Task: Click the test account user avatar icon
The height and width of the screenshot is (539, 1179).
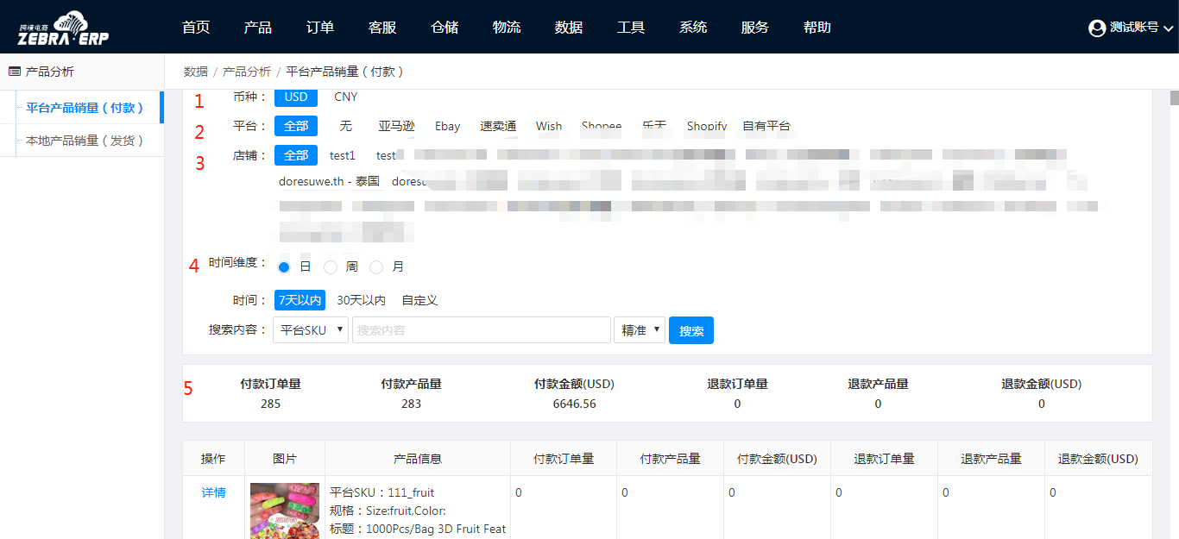Action: (x=1097, y=28)
